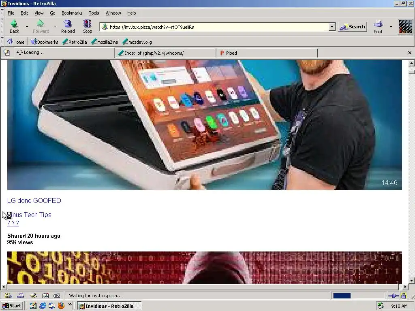The height and width of the screenshot is (311, 415).
Task: Click the new tab button beside tabs
Action: (x=6, y=53)
